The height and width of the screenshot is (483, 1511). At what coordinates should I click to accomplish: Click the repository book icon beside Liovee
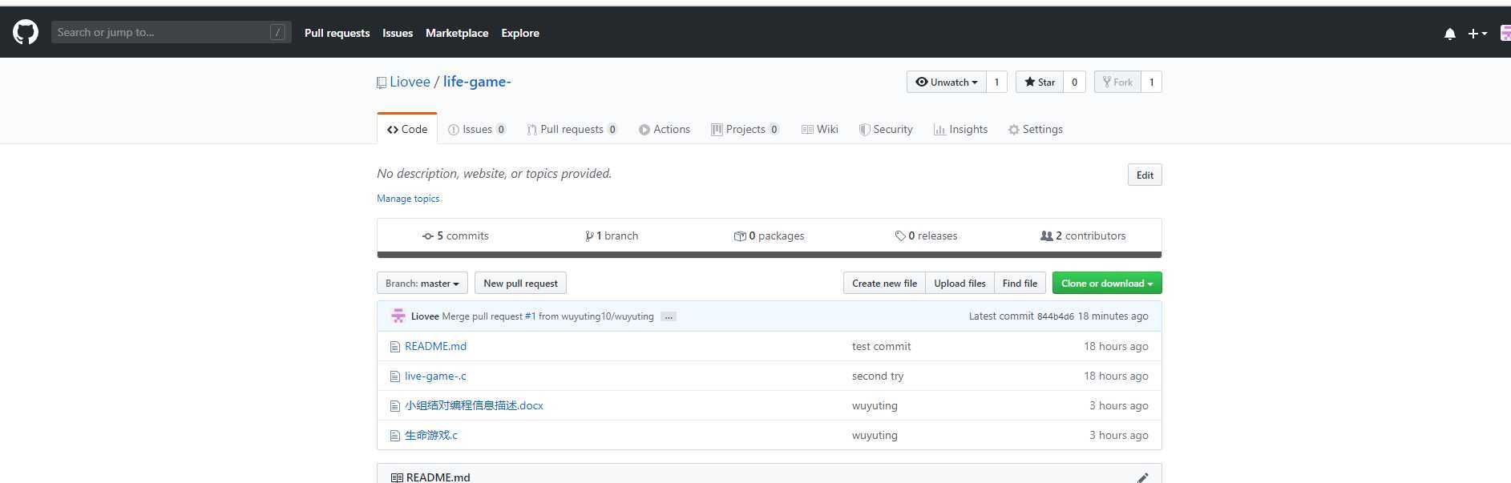pyautogui.click(x=382, y=83)
